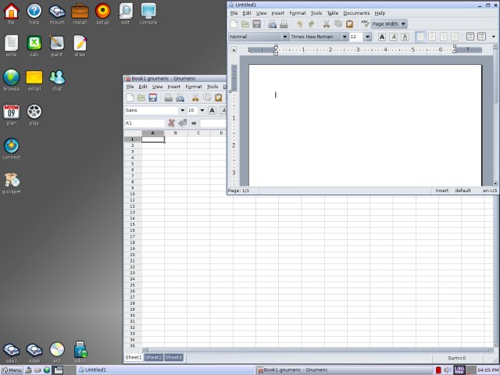
Task: Expand the Sans font dropdown in Gnumeric
Action: (182, 110)
